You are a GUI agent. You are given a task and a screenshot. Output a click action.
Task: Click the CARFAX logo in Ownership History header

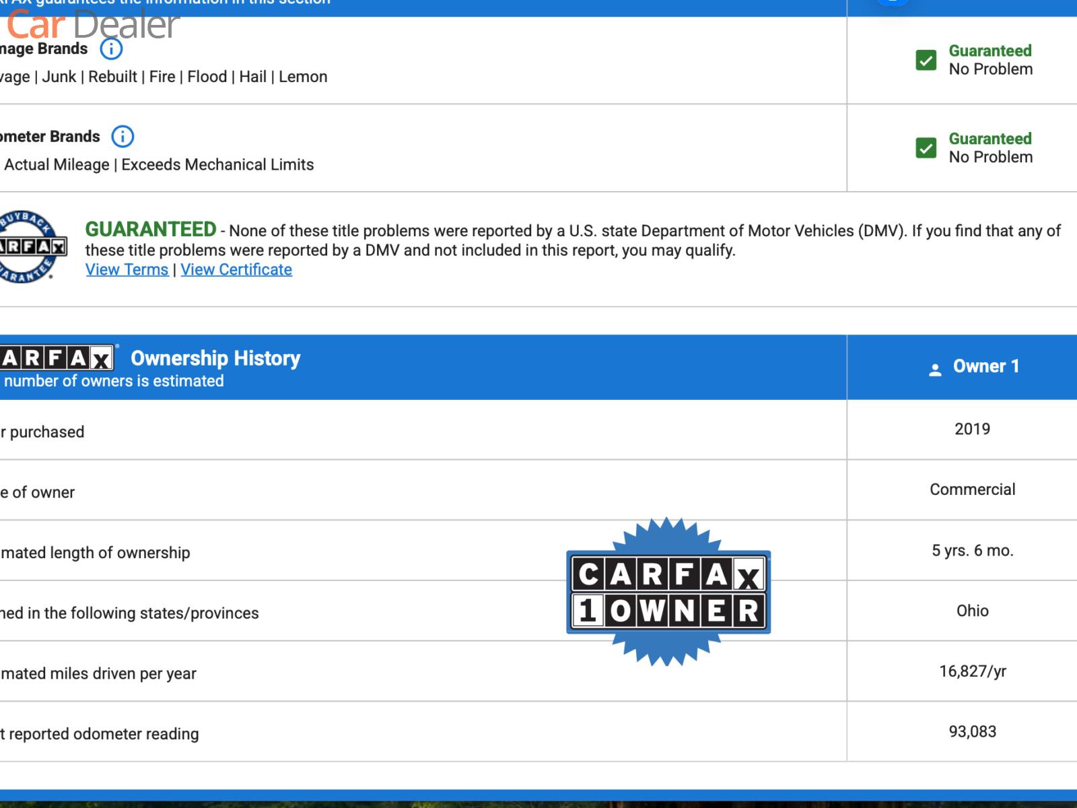tap(57, 358)
